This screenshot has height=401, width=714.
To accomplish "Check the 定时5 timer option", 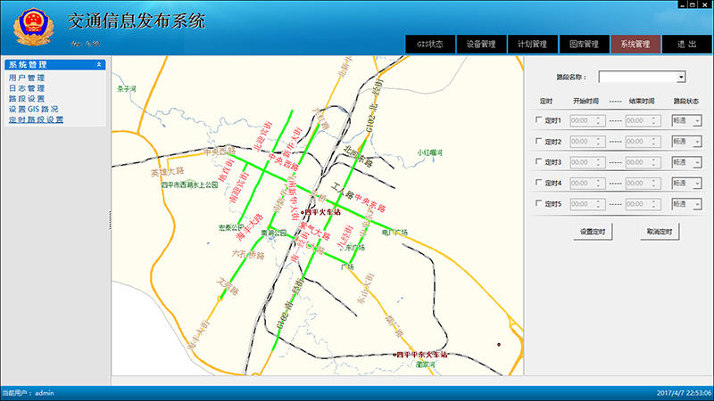I will (x=537, y=203).
